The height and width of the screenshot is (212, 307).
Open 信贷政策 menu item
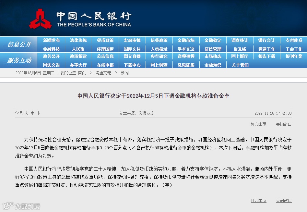tap(159, 40)
